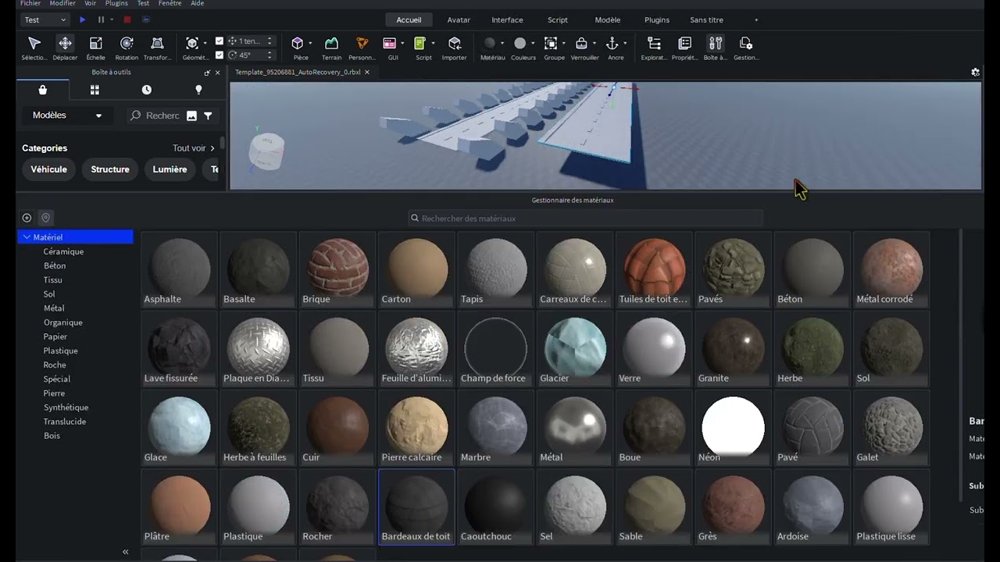Close the Template AutoRecovery file tab
The width and height of the screenshot is (1000, 562).
368,72
